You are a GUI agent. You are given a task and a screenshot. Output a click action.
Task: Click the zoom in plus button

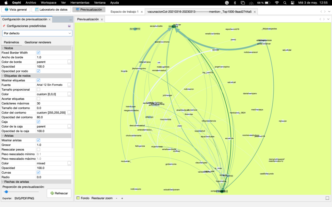pos(122,198)
